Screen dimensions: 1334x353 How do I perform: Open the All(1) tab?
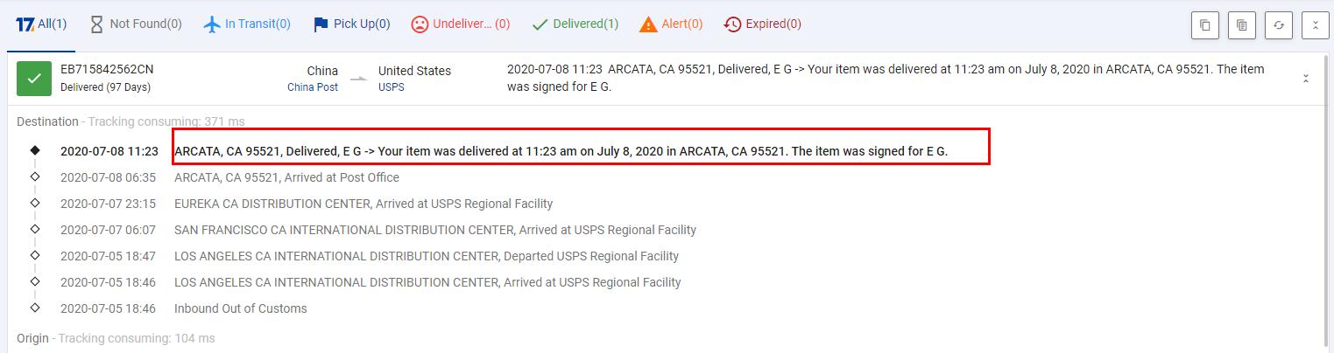pyautogui.click(x=42, y=24)
